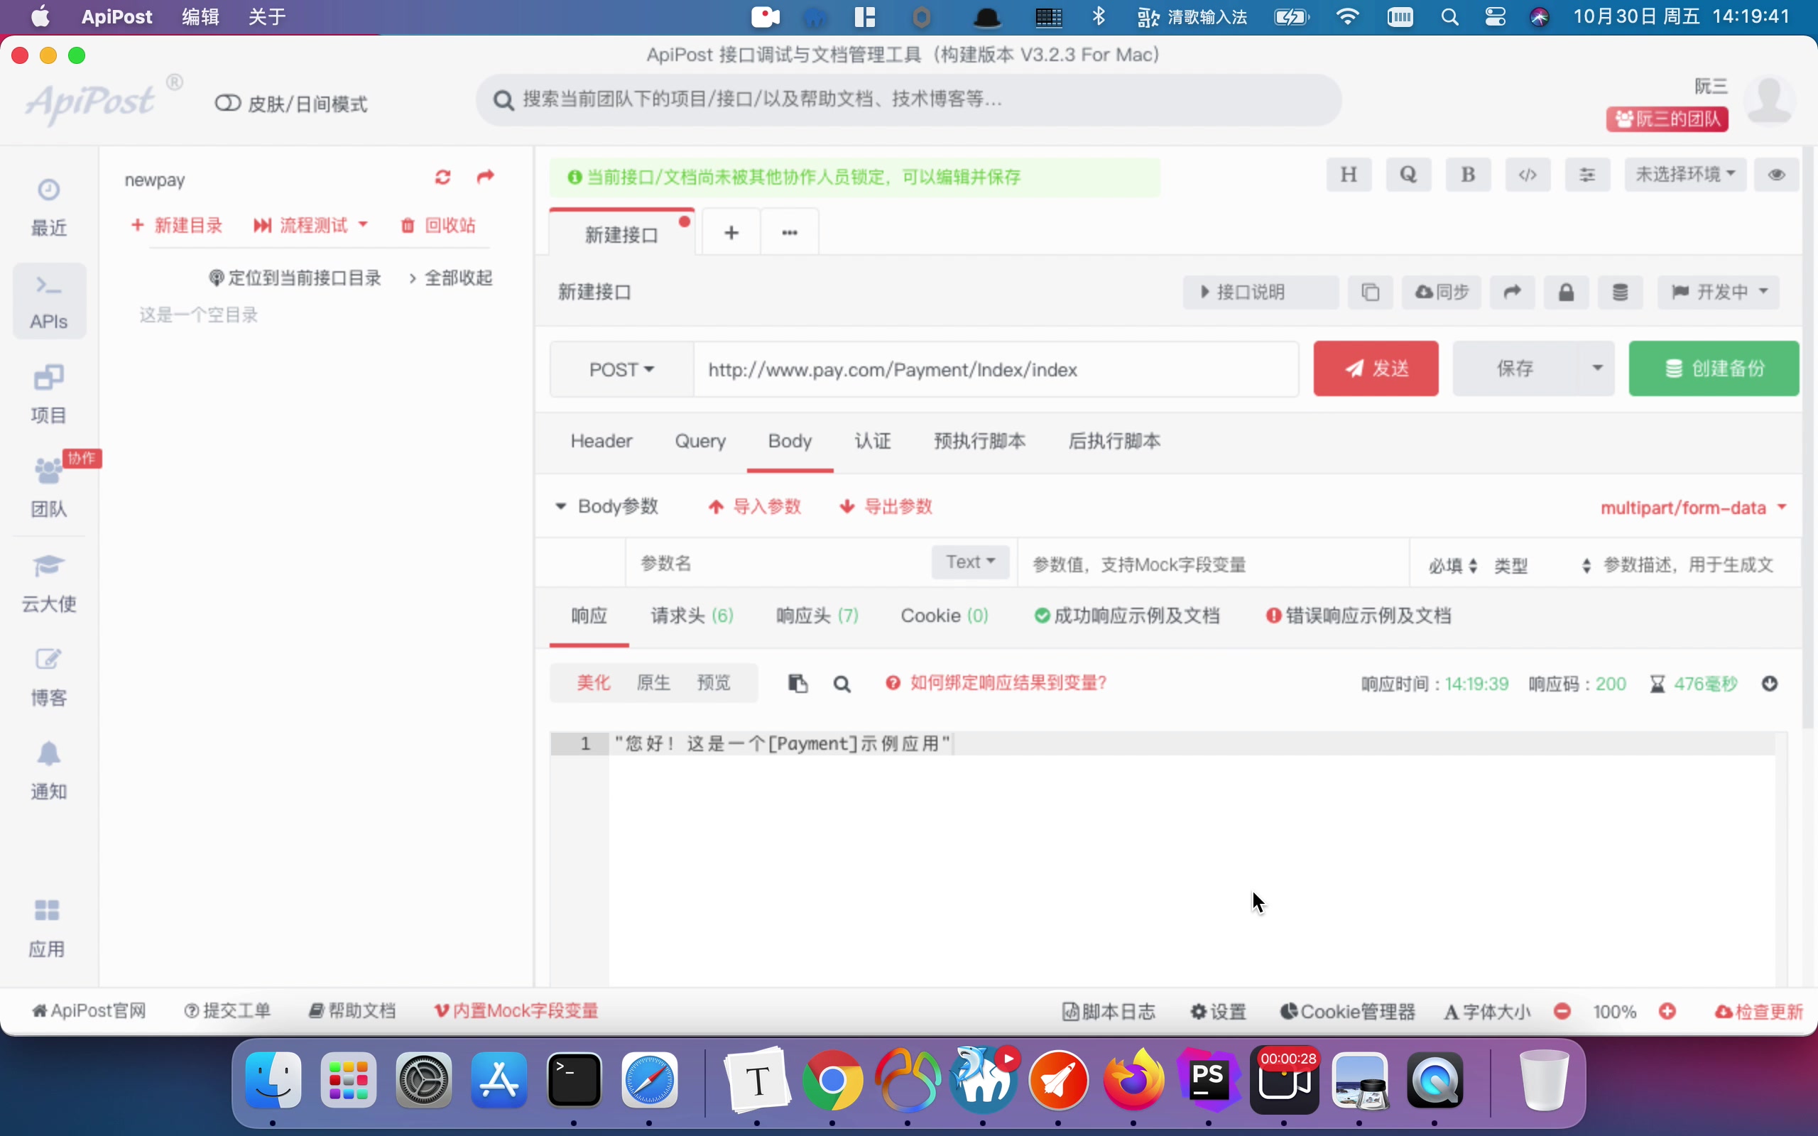This screenshot has height=1136, width=1818.
Task: Click the URL input field
Action: [997, 369]
